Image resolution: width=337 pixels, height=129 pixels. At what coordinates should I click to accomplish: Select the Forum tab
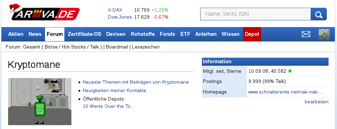55,34
